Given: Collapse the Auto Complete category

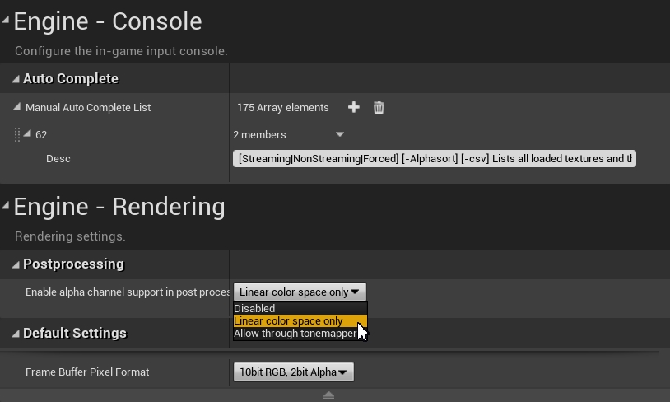Looking at the screenshot, I should [x=16, y=79].
